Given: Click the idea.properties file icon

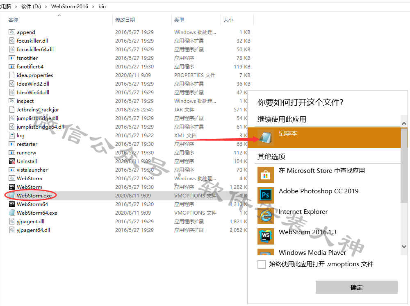Looking at the screenshot, I should 12,75.
